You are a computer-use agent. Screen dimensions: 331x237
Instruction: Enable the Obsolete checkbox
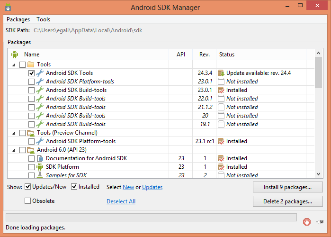click(x=27, y=201)
